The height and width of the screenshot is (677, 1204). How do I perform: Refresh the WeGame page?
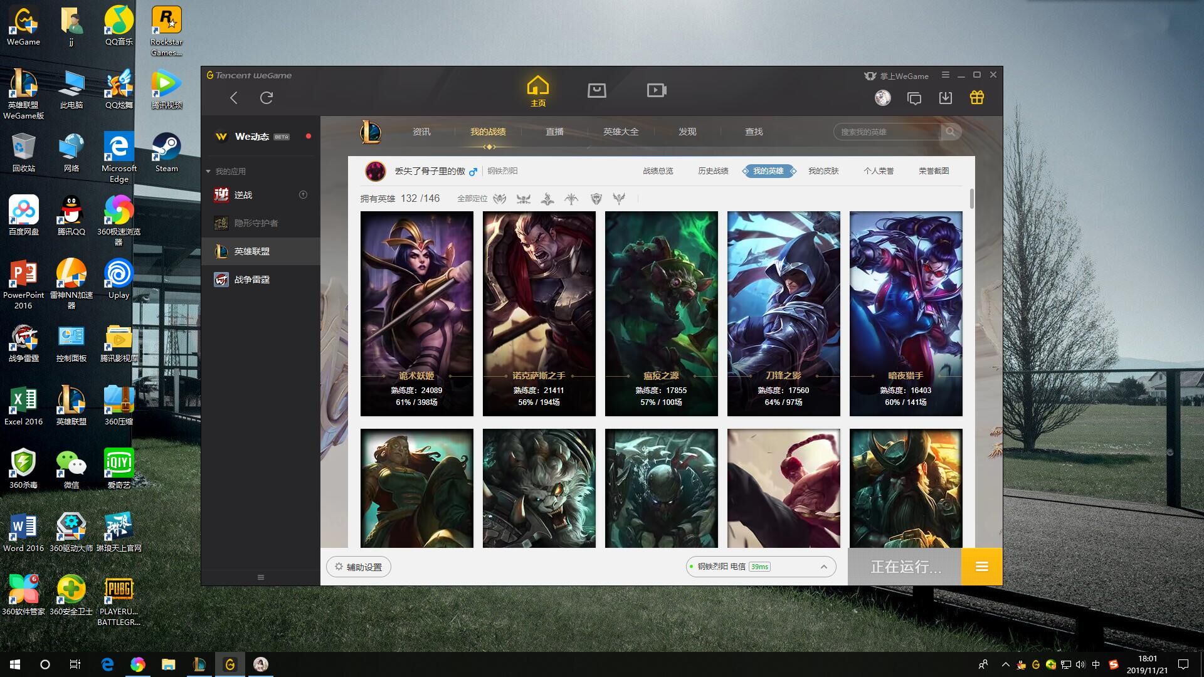[267, 98]
